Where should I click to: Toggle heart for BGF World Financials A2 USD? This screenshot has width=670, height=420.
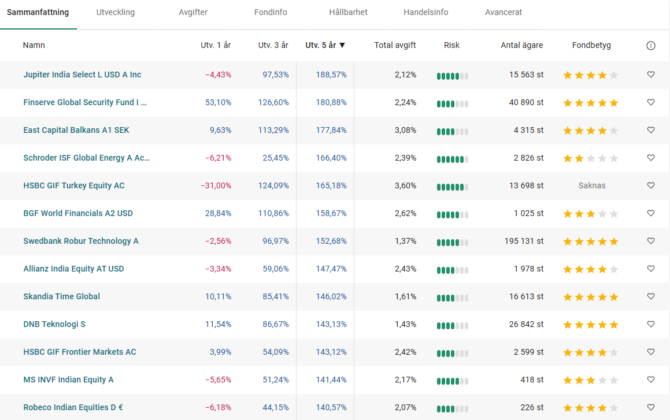pyautogui.click(x=651, y=213)
